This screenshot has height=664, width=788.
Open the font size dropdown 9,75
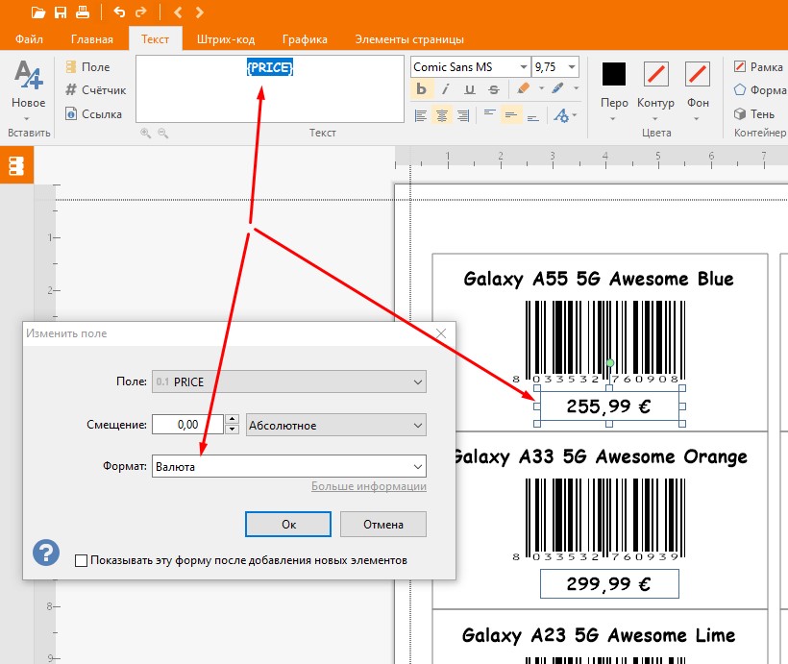[572, 67]
